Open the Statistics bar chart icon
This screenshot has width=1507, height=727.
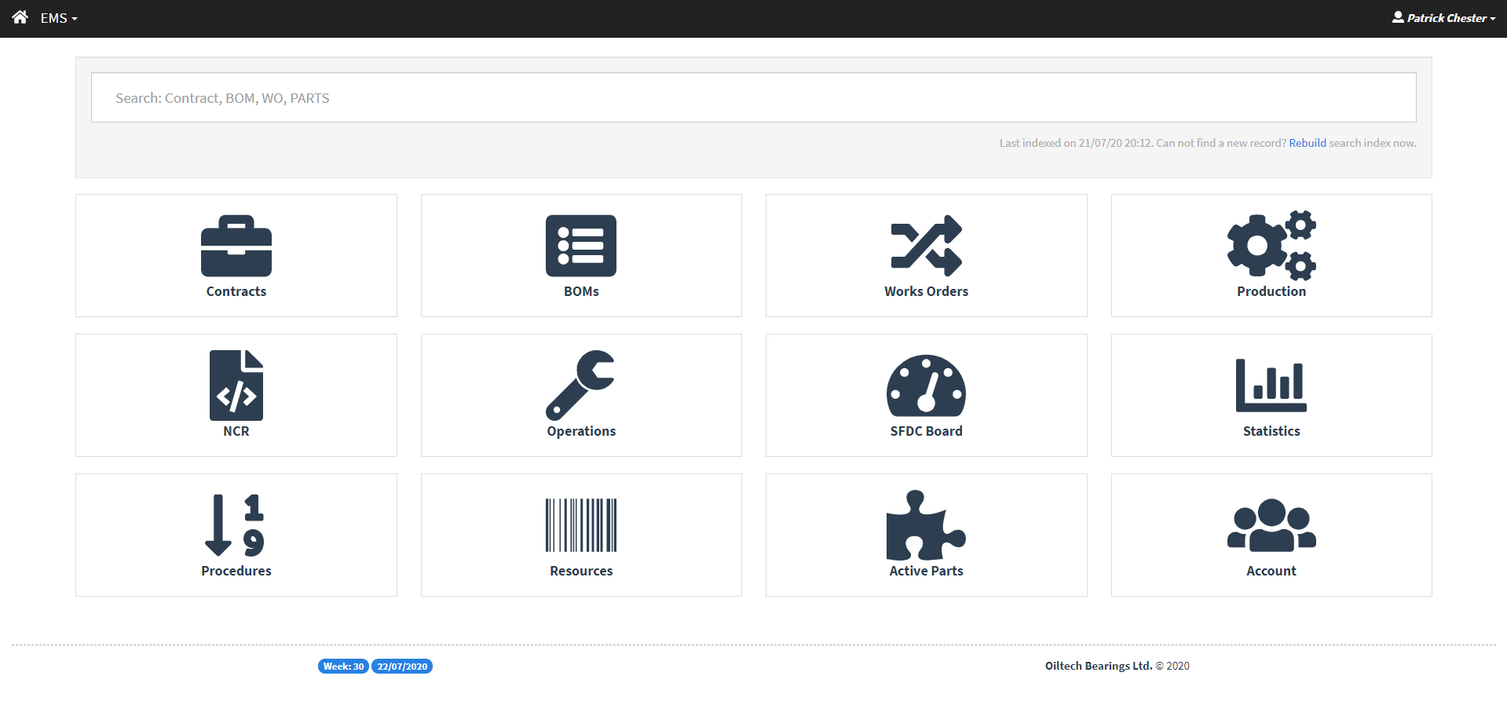(1271, 385)
